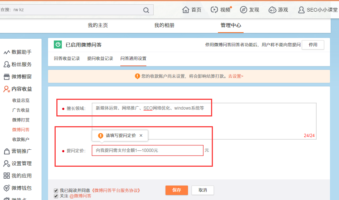
Task: Focus the 擅长领域 text area
Action: (204, 121)
